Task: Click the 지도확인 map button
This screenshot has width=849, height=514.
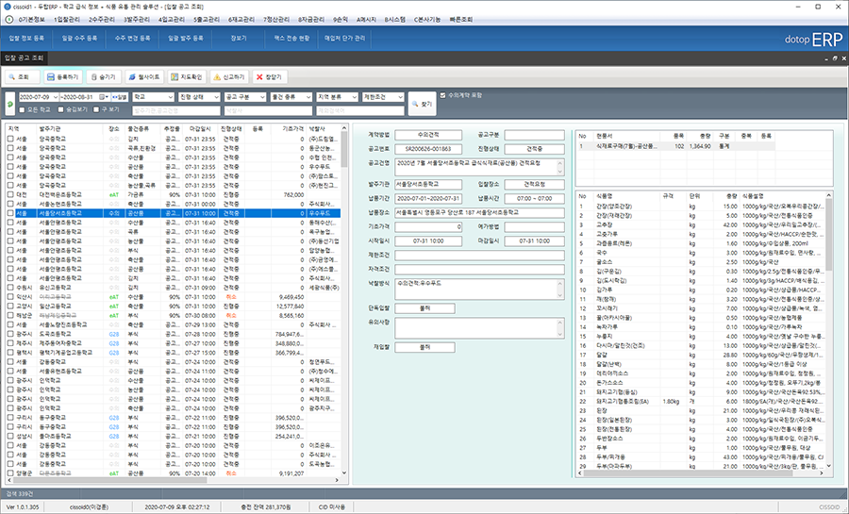Action: tap(187, 76)
